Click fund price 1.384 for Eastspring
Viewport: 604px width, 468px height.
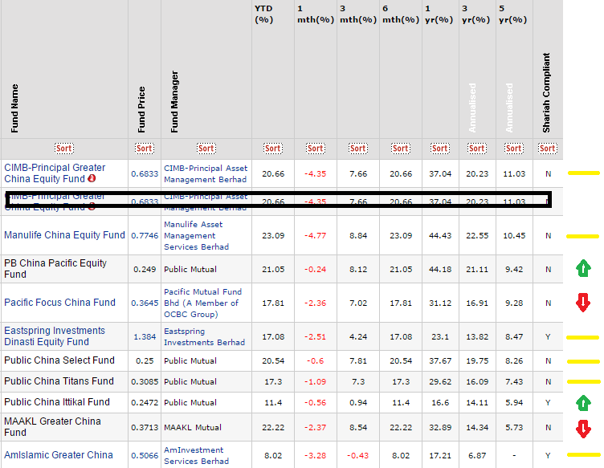[145, 337]
